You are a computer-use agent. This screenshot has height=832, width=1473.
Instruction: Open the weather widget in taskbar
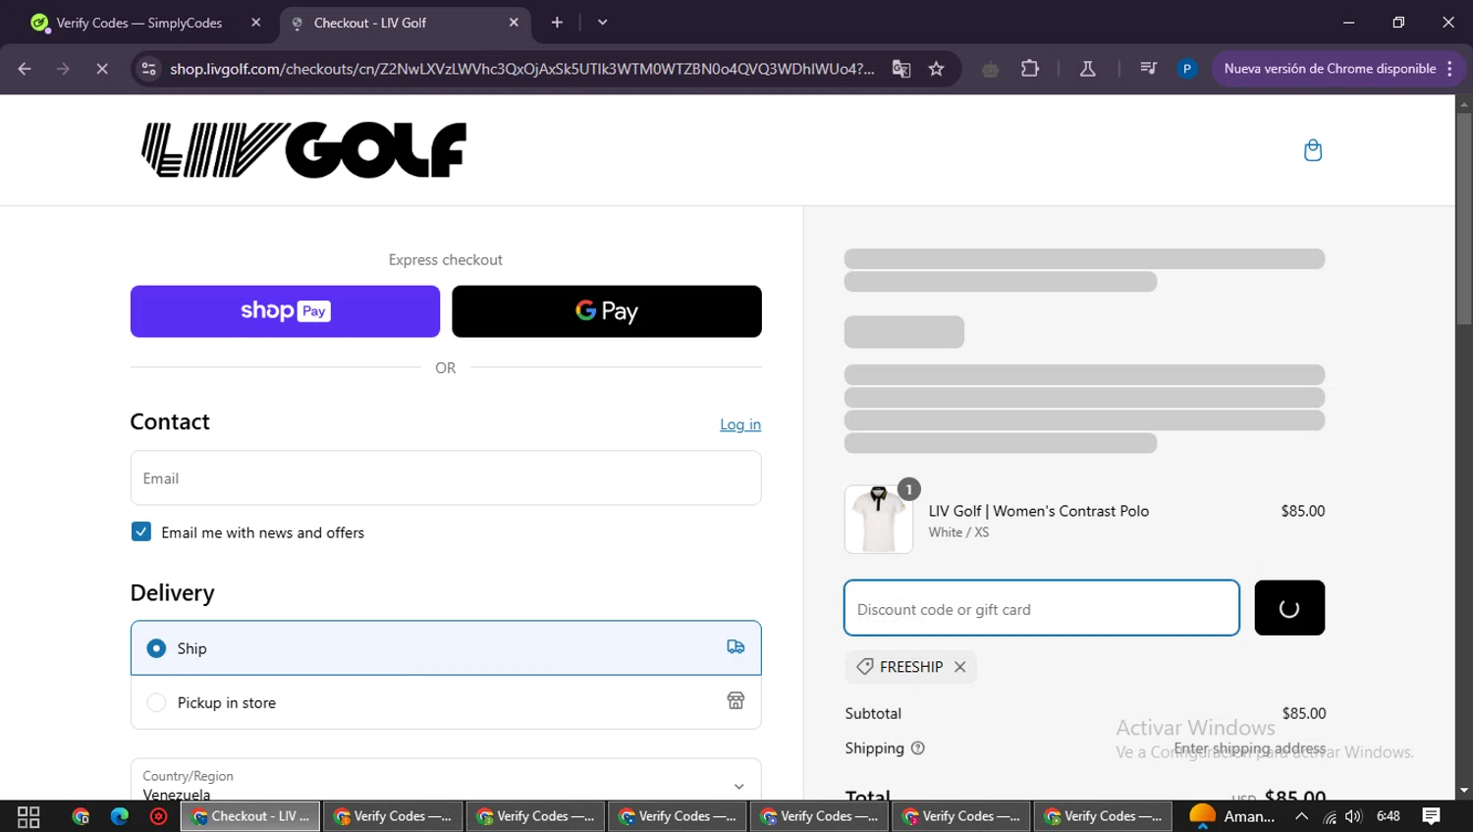pyautogui.click(x=1231, y=816)
